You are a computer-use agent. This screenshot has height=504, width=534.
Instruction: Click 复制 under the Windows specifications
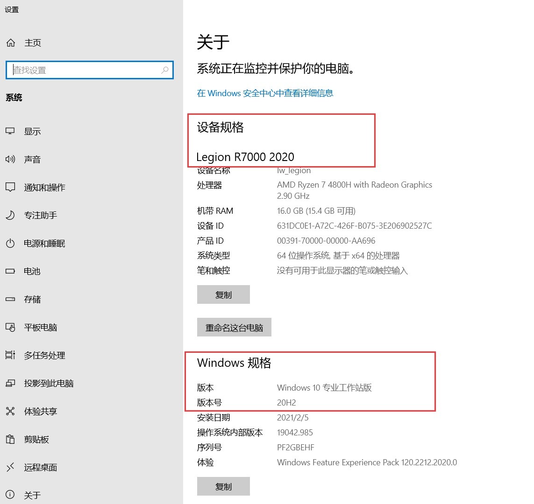point(223,486)
